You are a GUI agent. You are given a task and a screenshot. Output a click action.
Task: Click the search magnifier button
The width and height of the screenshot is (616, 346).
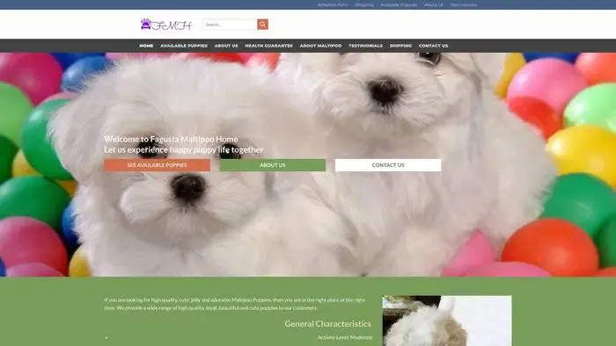(x=263, y=25)
